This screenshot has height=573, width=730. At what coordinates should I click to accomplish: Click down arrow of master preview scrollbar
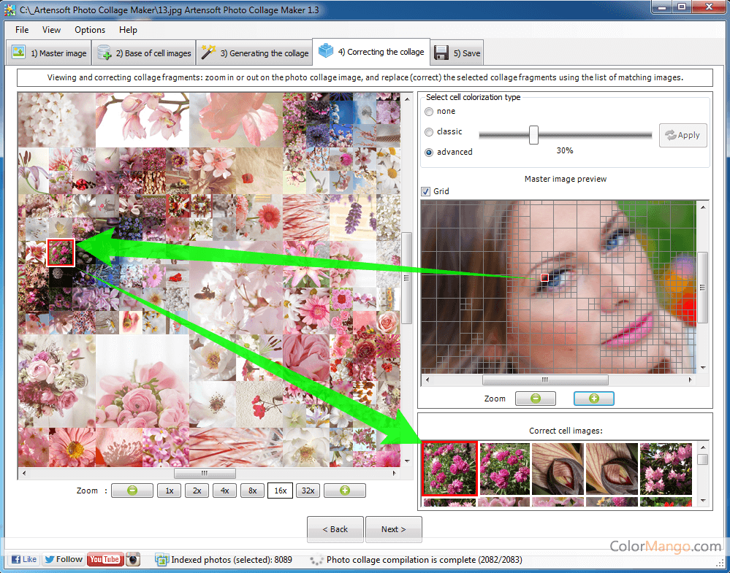point(702,367)
